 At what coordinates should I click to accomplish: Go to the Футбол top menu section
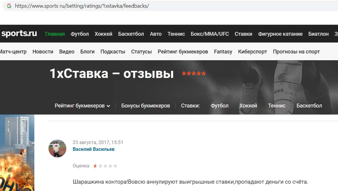[x=80, y=34]
